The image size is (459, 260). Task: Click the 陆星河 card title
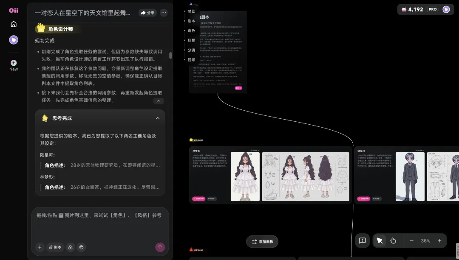[x=361, y=151]
